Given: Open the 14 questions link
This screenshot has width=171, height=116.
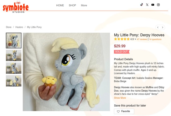Looking at the screenshot, I should click(155, 39).
